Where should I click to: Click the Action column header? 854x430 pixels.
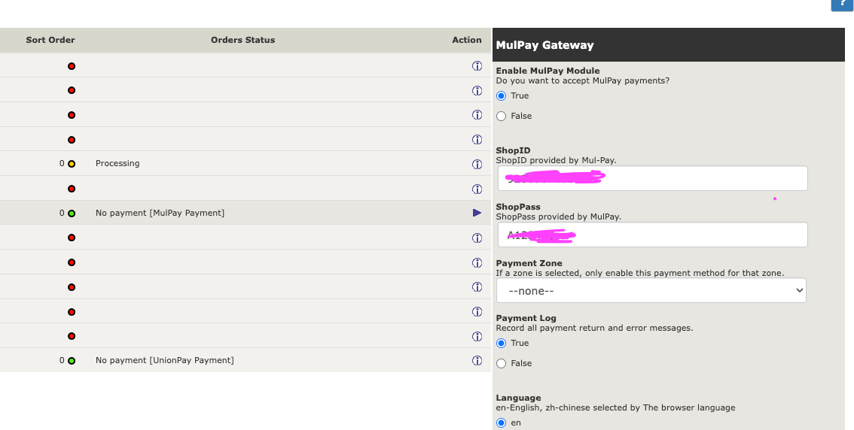[x=467, y=41]
